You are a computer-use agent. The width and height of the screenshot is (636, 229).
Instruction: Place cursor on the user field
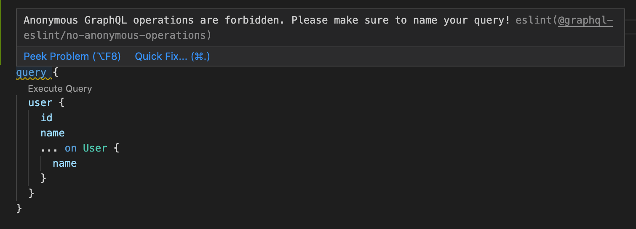pos(40,103)
